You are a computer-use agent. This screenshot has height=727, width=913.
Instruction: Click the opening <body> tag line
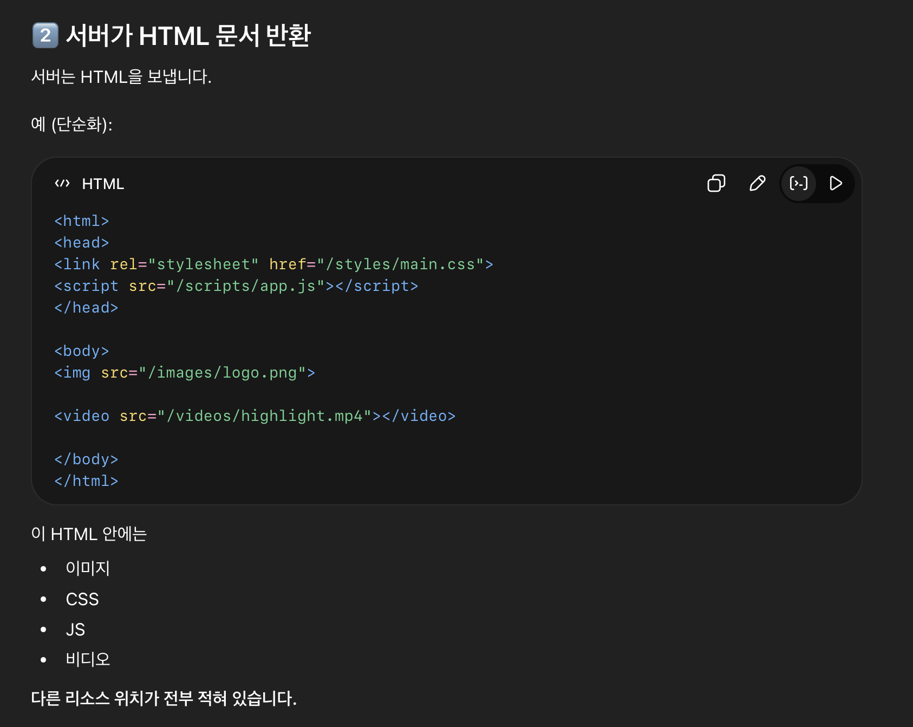82,351
